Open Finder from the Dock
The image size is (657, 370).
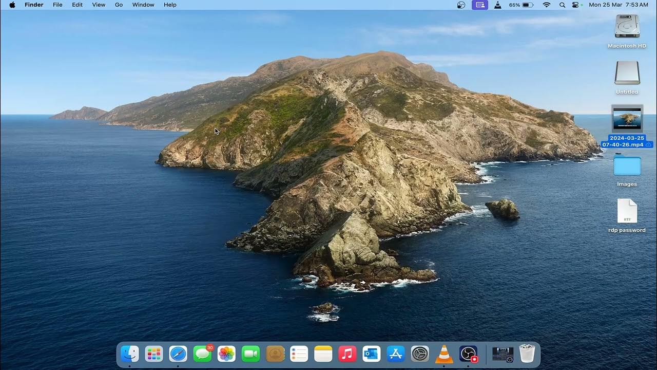[130, 354]
